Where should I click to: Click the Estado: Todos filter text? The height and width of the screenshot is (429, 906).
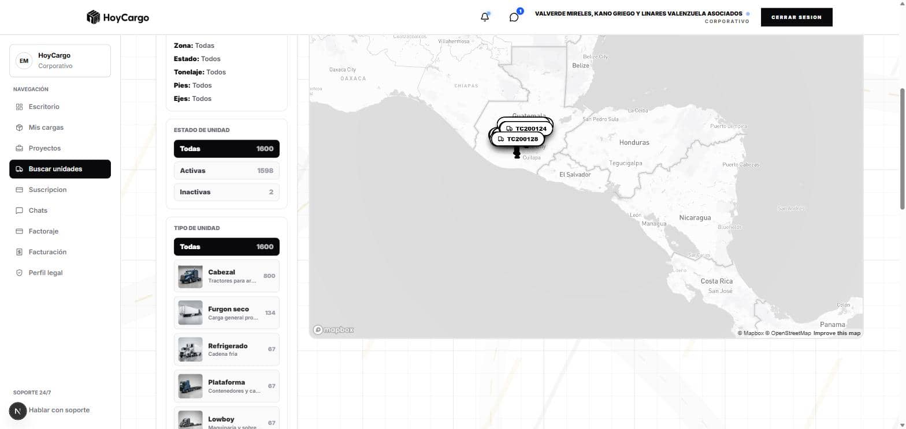[x=197, y=59]
